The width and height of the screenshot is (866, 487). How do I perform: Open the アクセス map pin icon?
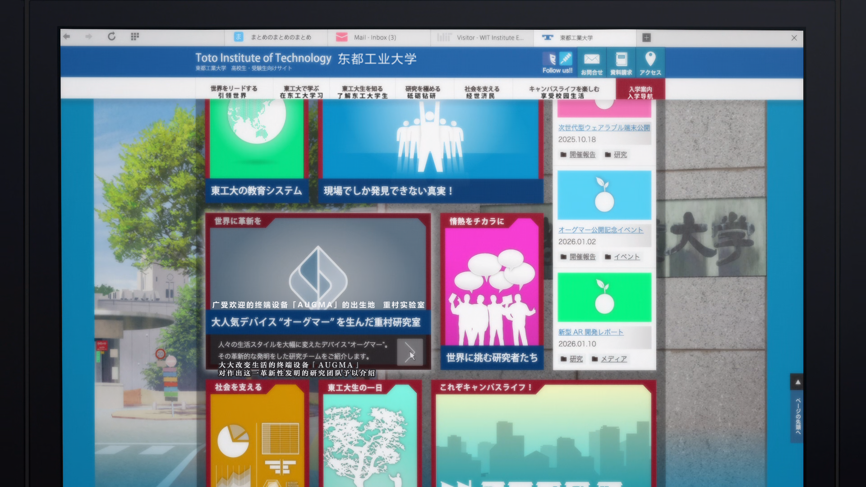tap(650, 58)
